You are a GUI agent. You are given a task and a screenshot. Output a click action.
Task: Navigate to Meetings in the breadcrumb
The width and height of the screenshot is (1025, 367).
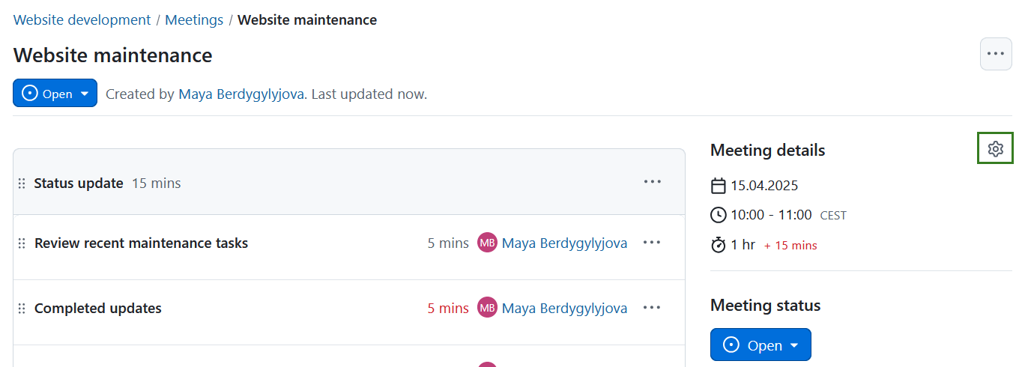(194, 20)
